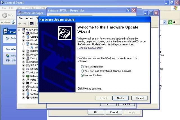Click the Human Interface Devices icon
This screenshot has height=120, width=180.
coord(28,62)
